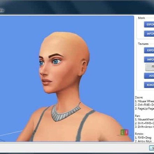Add a new texture with the Add button

[x=149, y=76]
